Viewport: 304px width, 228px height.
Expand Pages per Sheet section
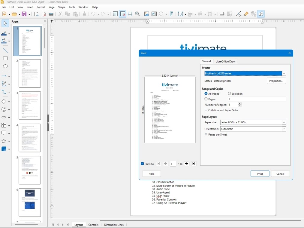(206, 134)
